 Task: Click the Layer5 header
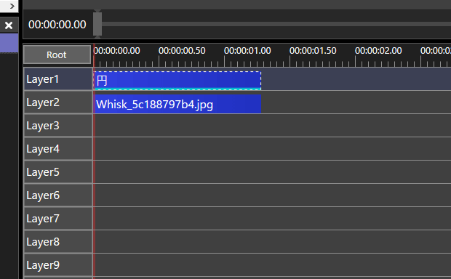click(57, 172)
